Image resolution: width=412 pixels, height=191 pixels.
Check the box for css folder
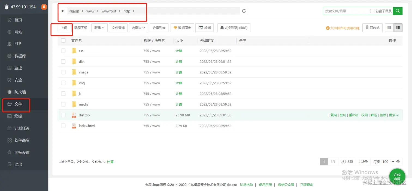click(x=63, y=51)
